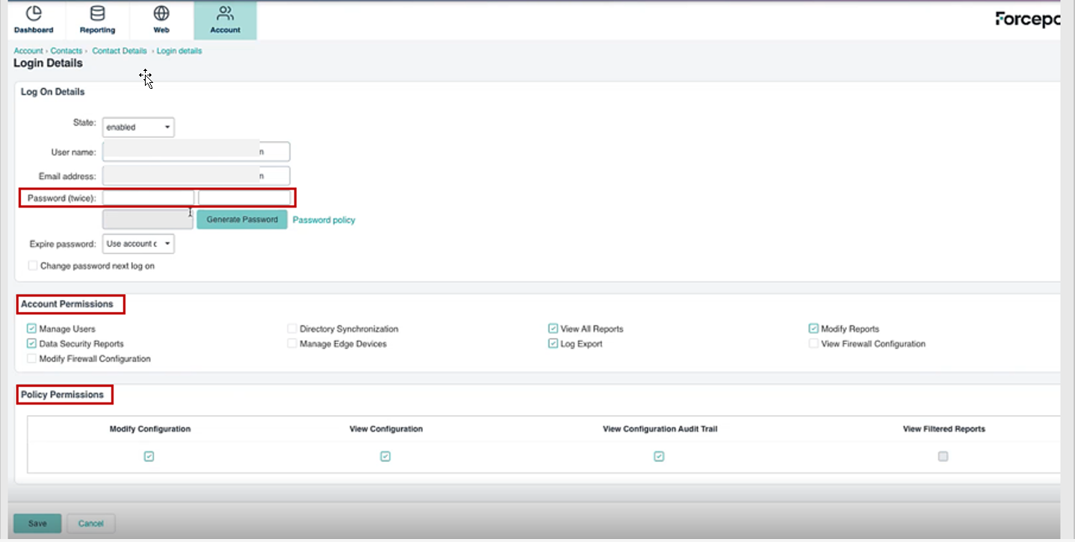Click the Generate Password button
The image size is (1075, 542).
(x=241, y=219)
